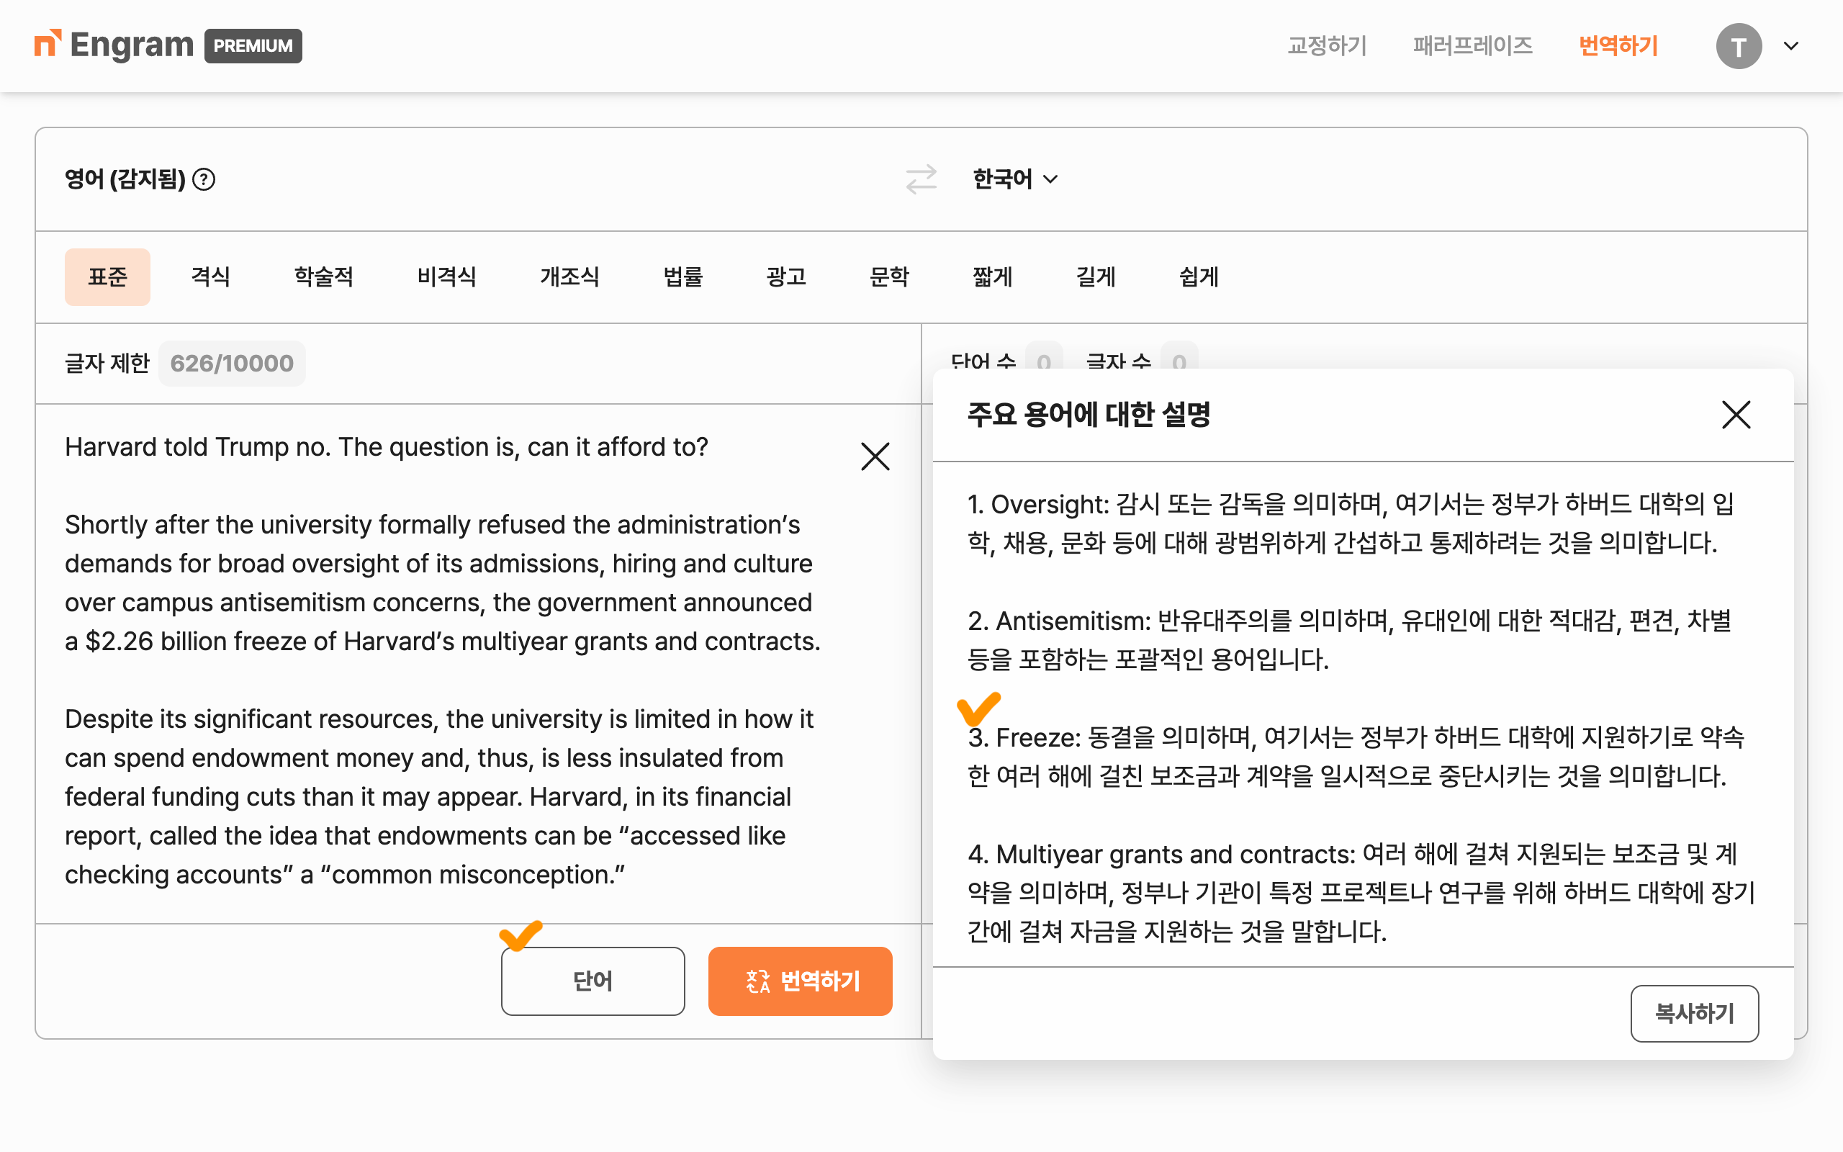Screen dimensions: 1843x1152
Task: Close the 주요 용어에 대한 설명 popup
Action: 1736,415
